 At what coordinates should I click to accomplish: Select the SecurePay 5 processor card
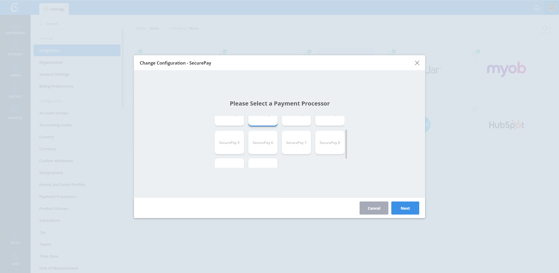[x=229, y=142]
